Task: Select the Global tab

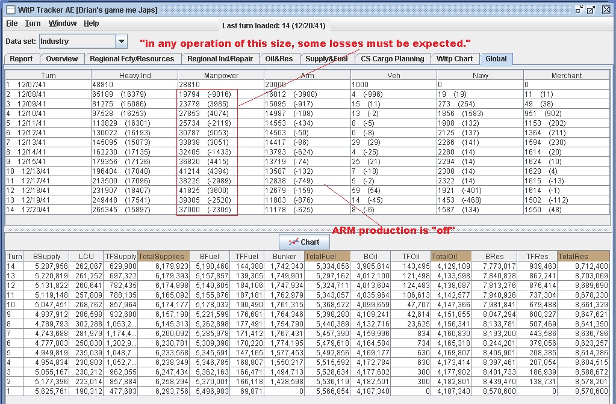Action: (x=496, y=59)
